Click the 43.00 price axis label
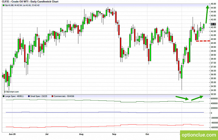The width and height of the screenshot is (218, 140). [213, 20]
